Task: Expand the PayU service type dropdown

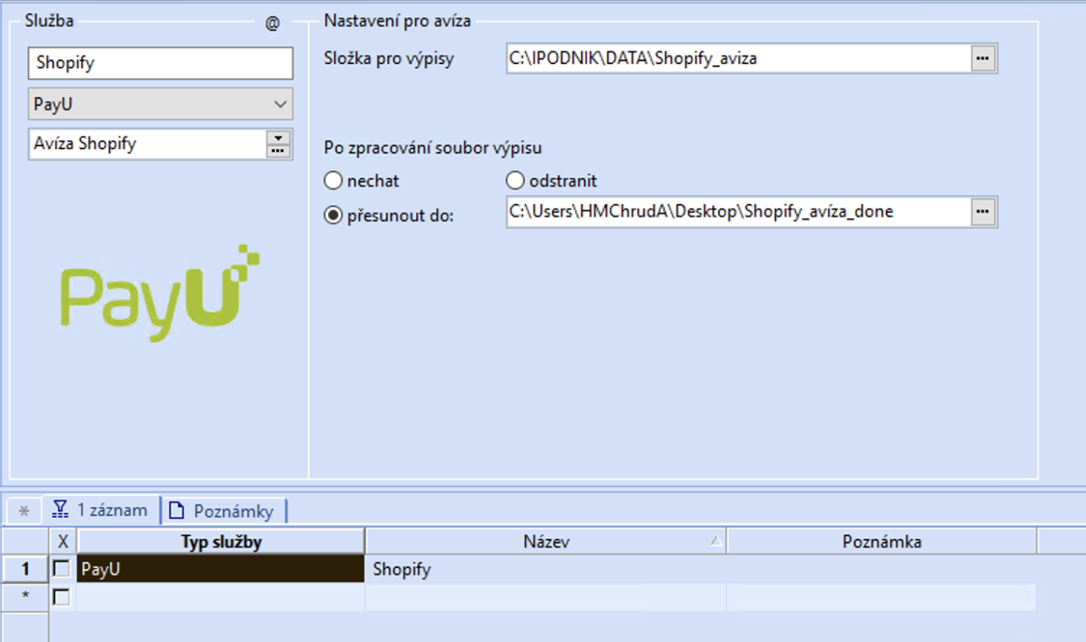Action: pyautogui.click(x=280, y=105)
